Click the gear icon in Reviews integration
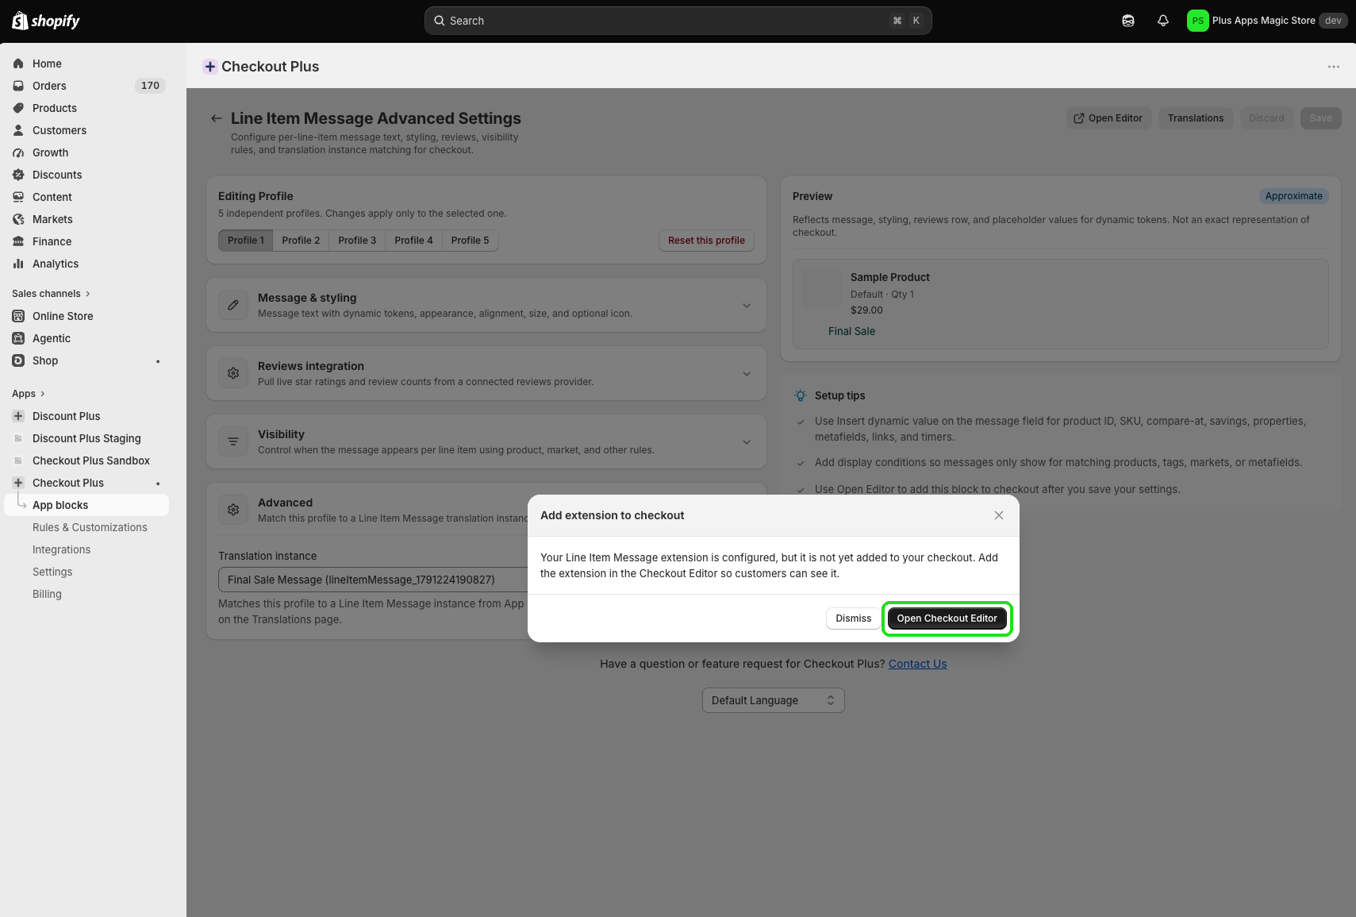 pos(233,373)
